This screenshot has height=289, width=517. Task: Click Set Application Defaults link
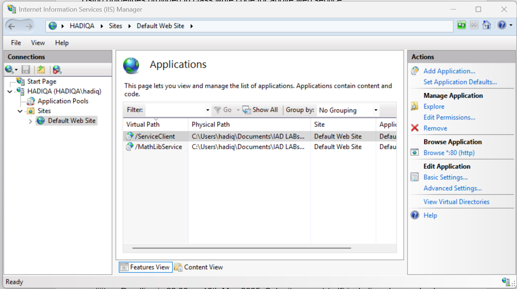pos(460,82)
